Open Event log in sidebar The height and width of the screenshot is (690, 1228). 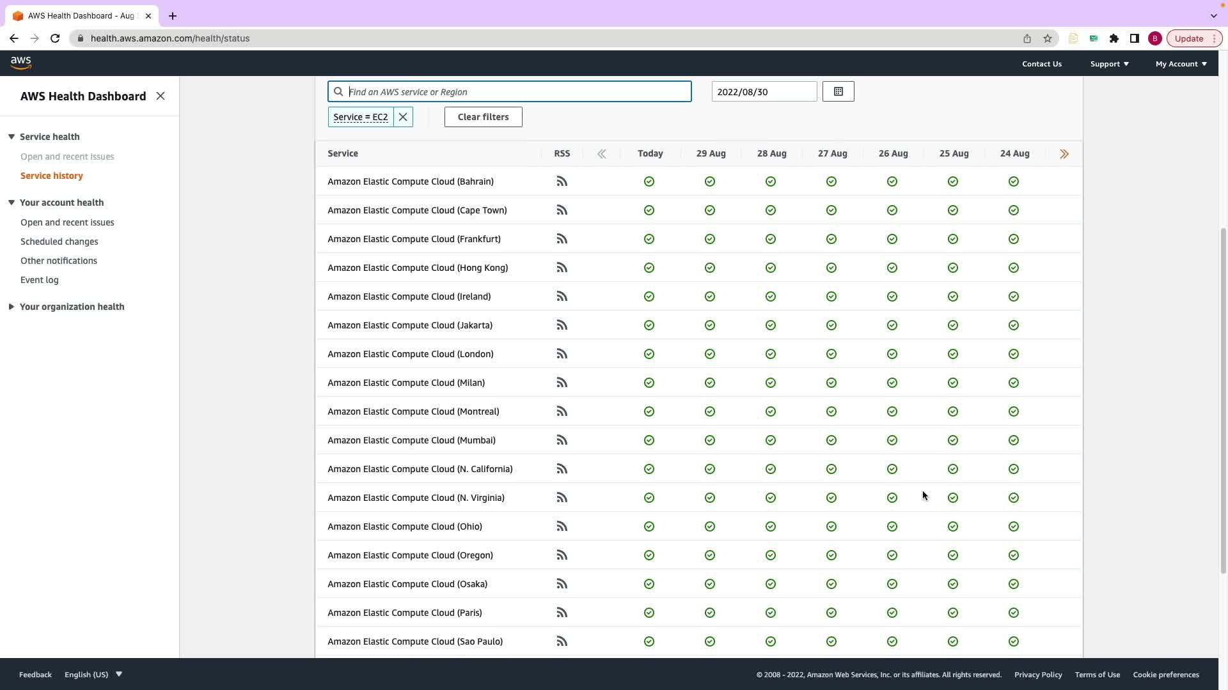click(40, 280)
